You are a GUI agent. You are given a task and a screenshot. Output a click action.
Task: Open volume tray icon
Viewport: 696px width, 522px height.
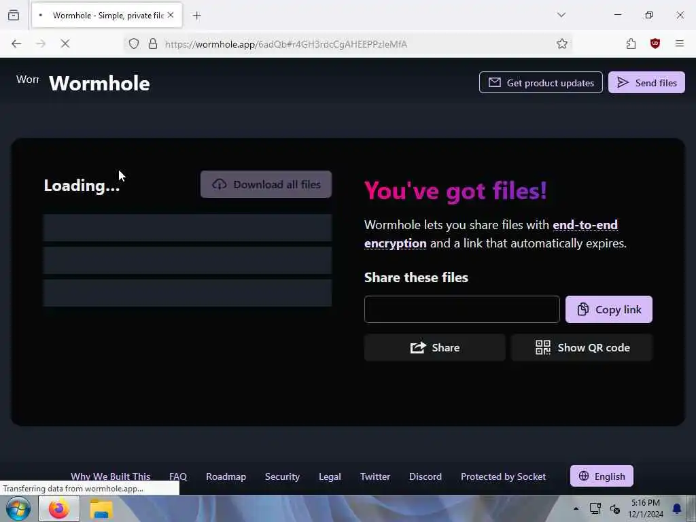(614, 508)
